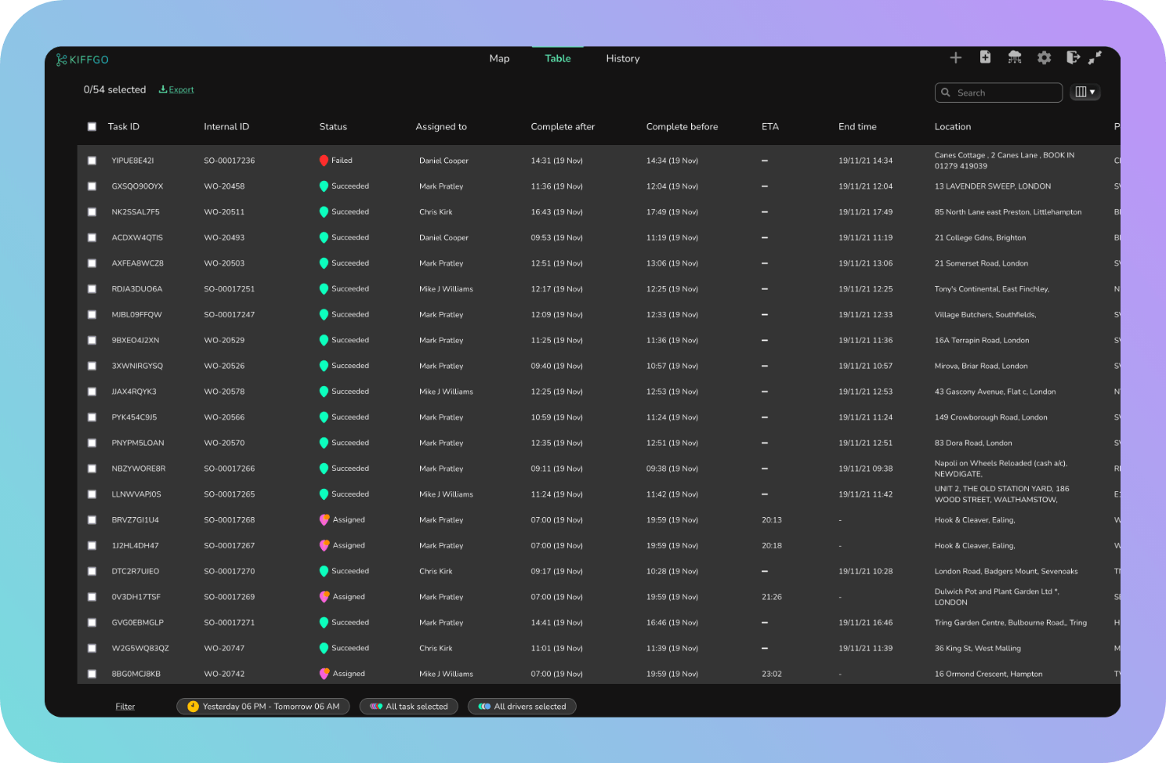Click the Kiffgo logo
Screen dimensions: 1166x763
coord(82,60)
